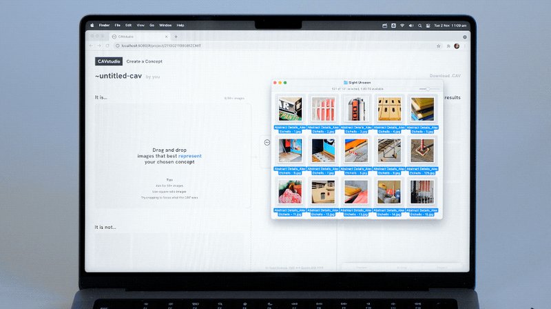Click file name ending '- 15.jpg'
Image resolution: width=551 pixels, height=309 pixels.
click(422, 212)
